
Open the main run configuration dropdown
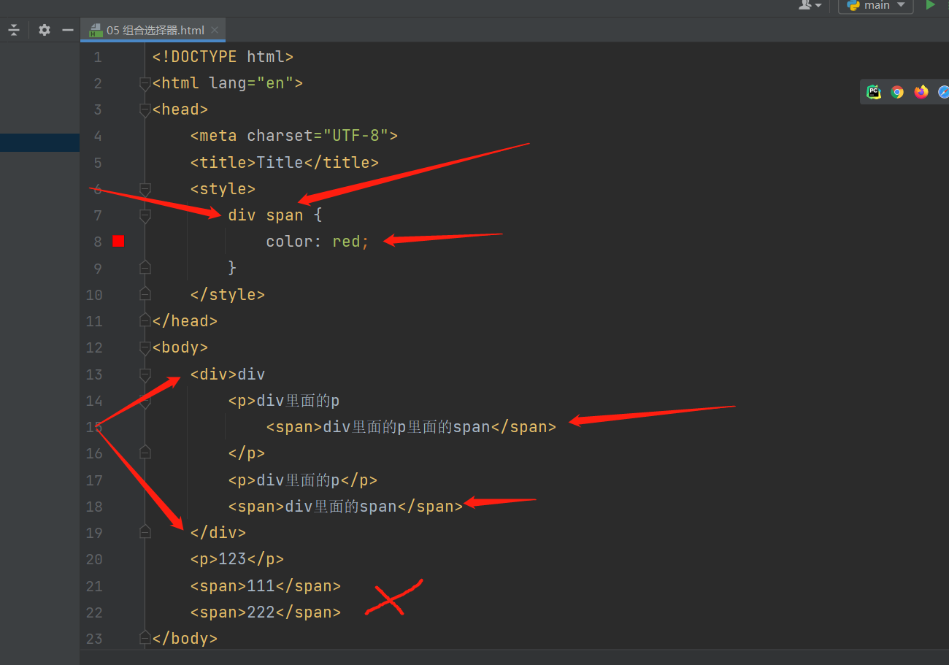point(876,6)
